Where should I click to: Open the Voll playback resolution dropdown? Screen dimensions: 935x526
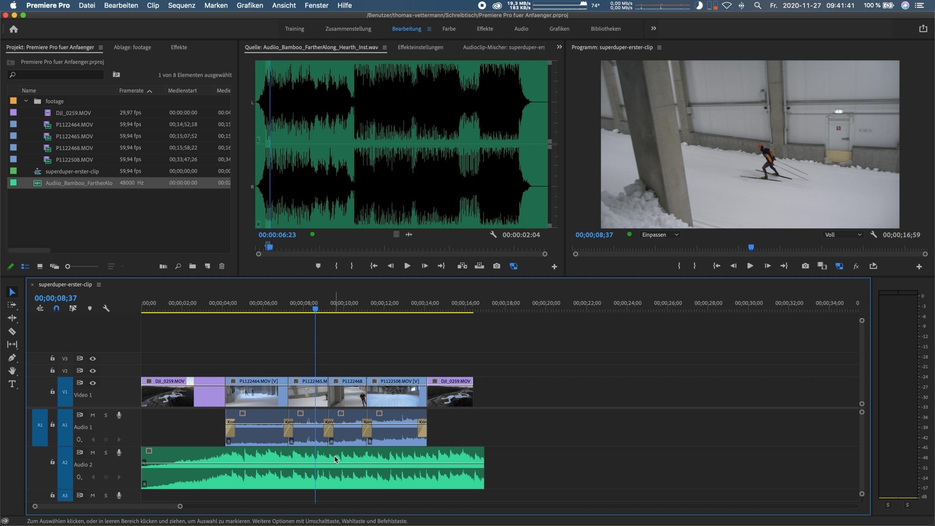[843, 235]
